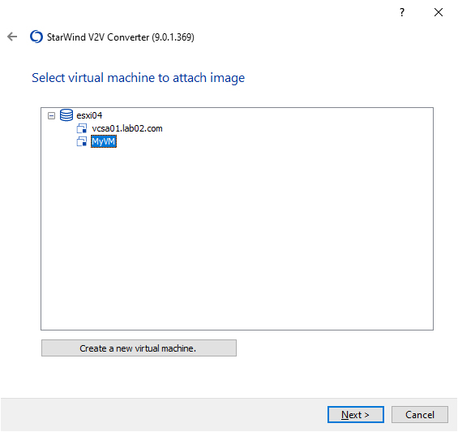Click the MyVM virtual machine icon
Image resolution: width=458 pixels, height=432 pixels.
pos(82,141)
